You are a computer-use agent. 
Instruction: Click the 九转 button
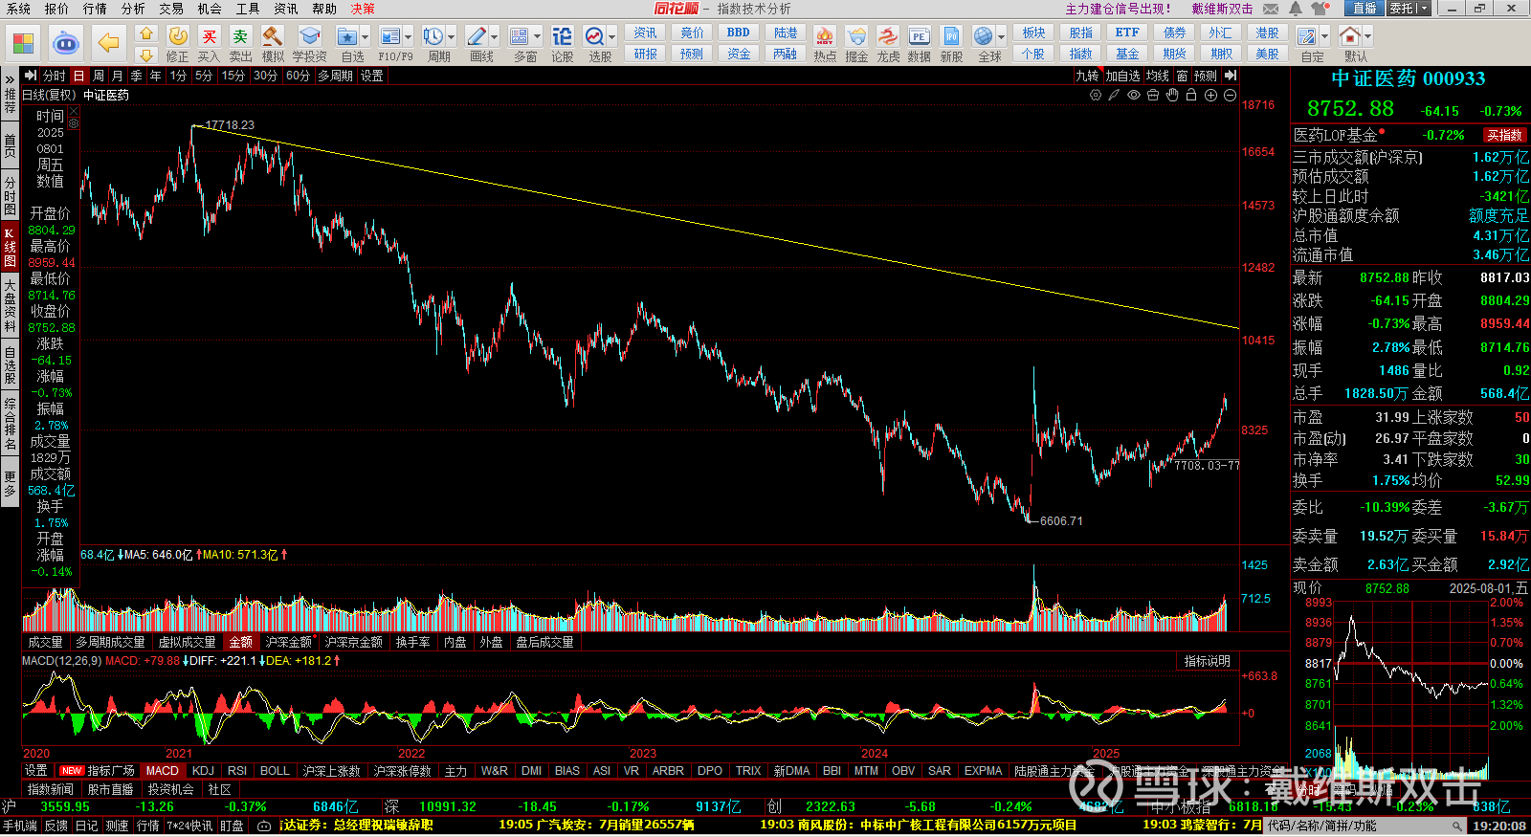tap(1087, 76)
